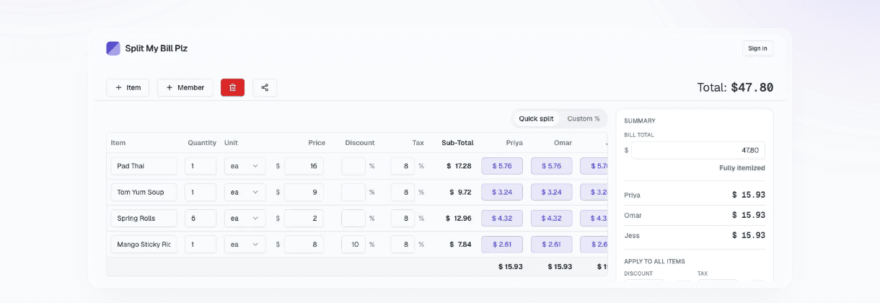Click the Mango Sticky Rice price field
Viewport: 880px width, 303px height.
click(304, 244)
